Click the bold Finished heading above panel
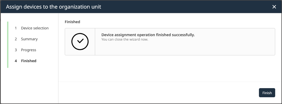 click(x=72, y=22)
